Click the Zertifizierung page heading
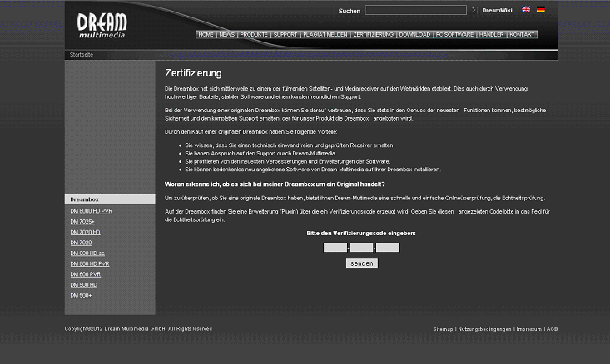This screenshot has height=364, width=610. [x=193, y=73]
